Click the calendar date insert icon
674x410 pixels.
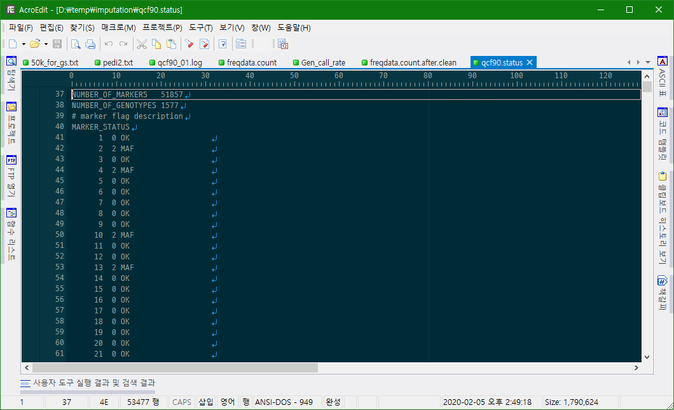[x=283, y=44]
